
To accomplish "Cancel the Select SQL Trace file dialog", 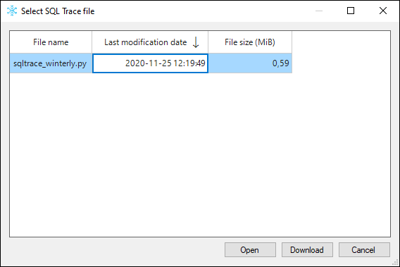I will [364, 249].
